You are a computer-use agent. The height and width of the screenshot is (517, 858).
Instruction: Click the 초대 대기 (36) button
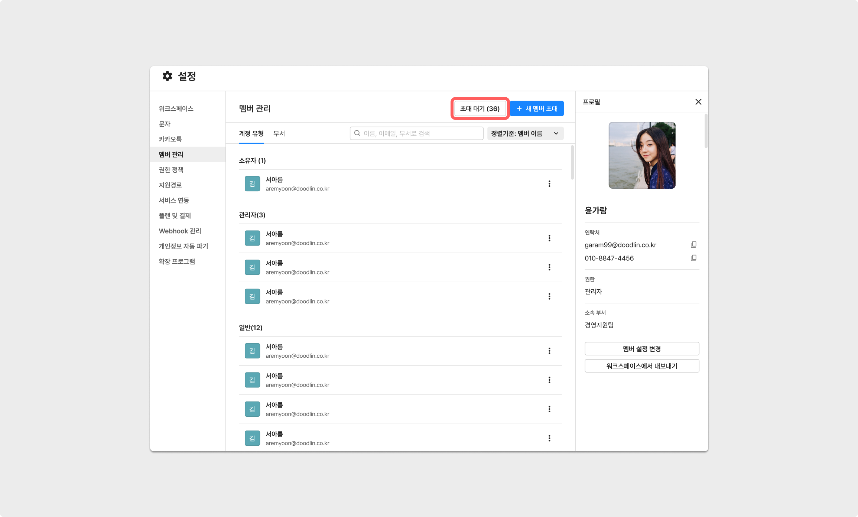tap(480, 109)
